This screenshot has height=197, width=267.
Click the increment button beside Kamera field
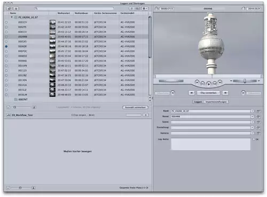[x=258, y=133]
